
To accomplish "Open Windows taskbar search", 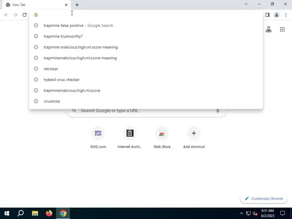I will click(21, 213).
